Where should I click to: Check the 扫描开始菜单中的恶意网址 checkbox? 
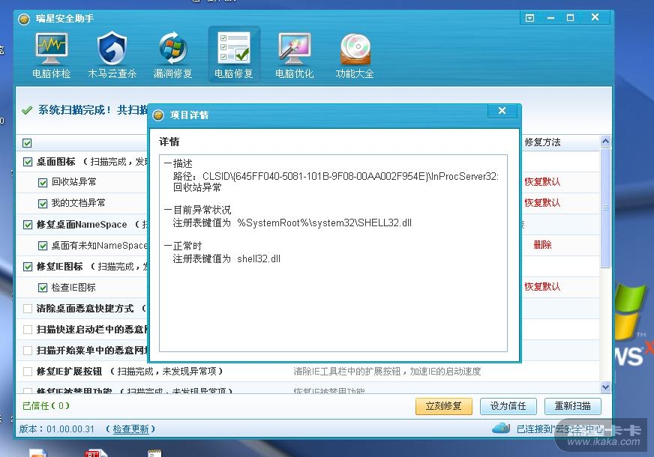[28, 351]
